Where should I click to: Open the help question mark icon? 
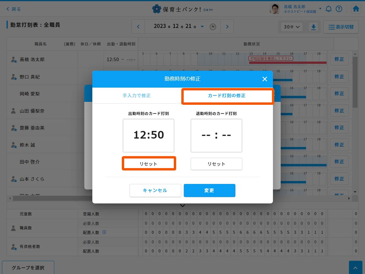339,9
